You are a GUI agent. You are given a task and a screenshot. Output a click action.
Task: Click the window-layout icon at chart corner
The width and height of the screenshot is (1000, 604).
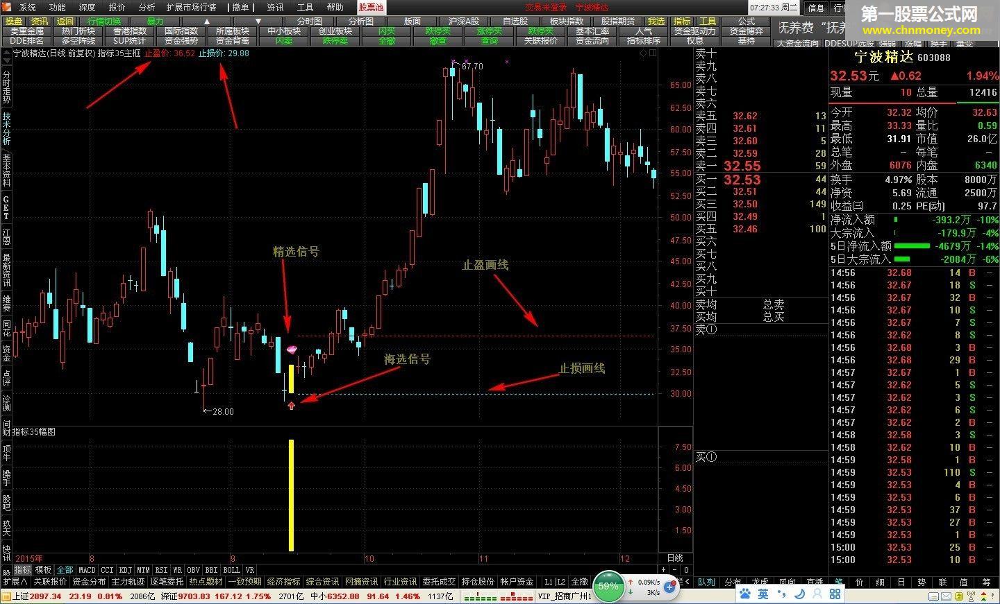point(652,53)
